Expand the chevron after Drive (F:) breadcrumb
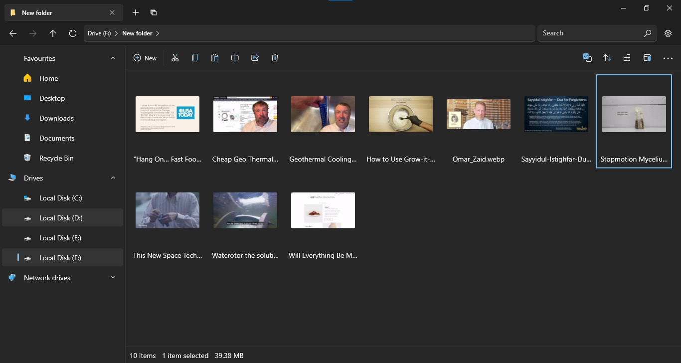Image resolution: width=681 pixels, height=363 pixels. pyautogui.click(x=116, y=33)
